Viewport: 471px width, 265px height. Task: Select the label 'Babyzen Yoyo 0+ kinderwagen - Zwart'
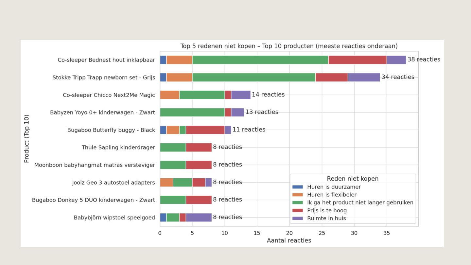(102, 113)
